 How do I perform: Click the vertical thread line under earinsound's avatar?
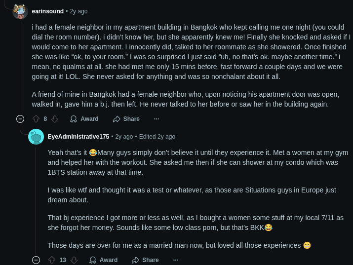point(20,68)
